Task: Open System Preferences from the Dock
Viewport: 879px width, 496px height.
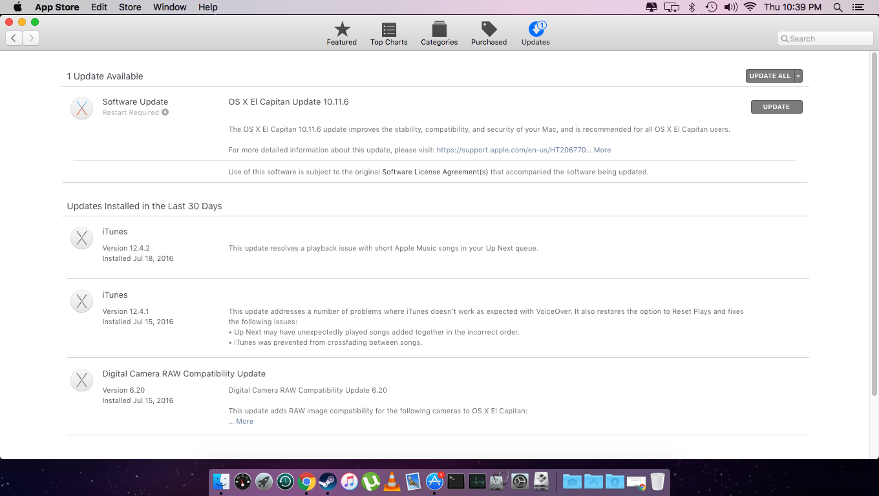Action: (x=520, y=481)
